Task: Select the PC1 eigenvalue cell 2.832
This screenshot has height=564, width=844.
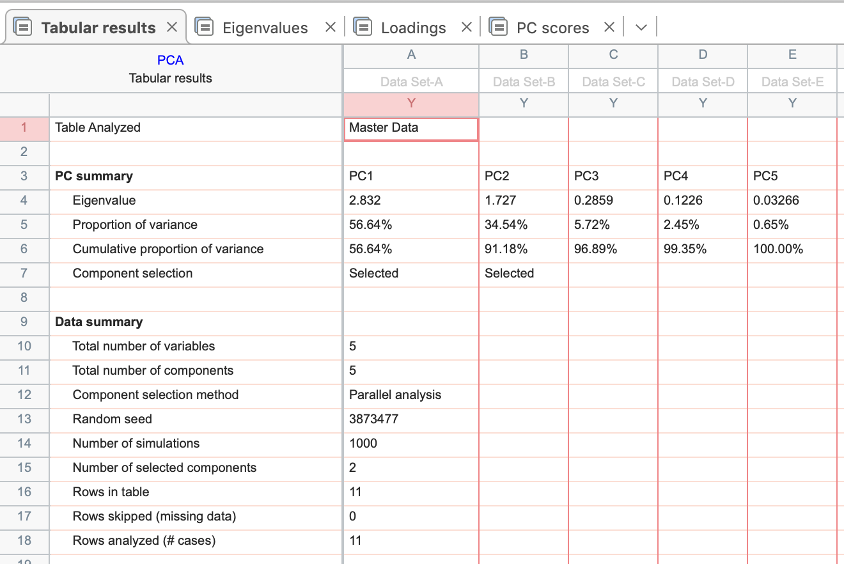Action: point(410,200)
